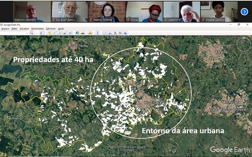Click the email envelope icon
The height and width of the screenshot is (157, 252).
[105, 33]
